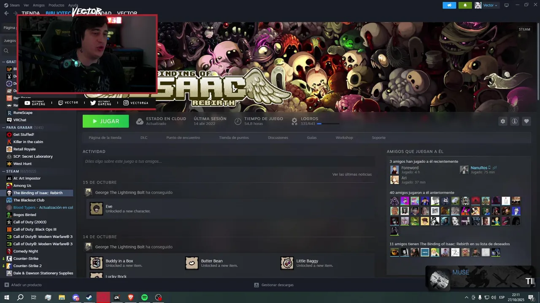Image resolution: width=540 pixels, height=303 pixels.
Task: Click the activity text input field
Action: [x=229, y=161]
